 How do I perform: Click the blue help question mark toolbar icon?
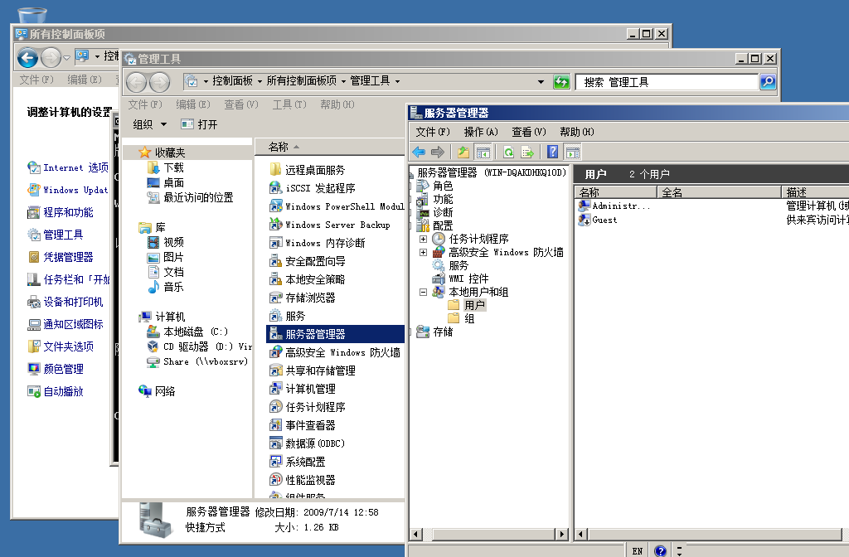pos(552,153)
